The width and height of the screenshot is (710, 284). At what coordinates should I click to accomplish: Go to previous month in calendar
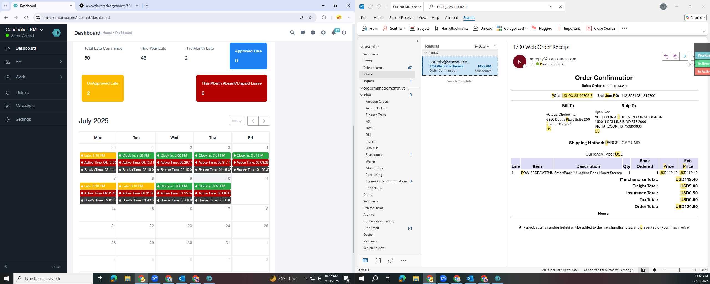tap(253, 121)
